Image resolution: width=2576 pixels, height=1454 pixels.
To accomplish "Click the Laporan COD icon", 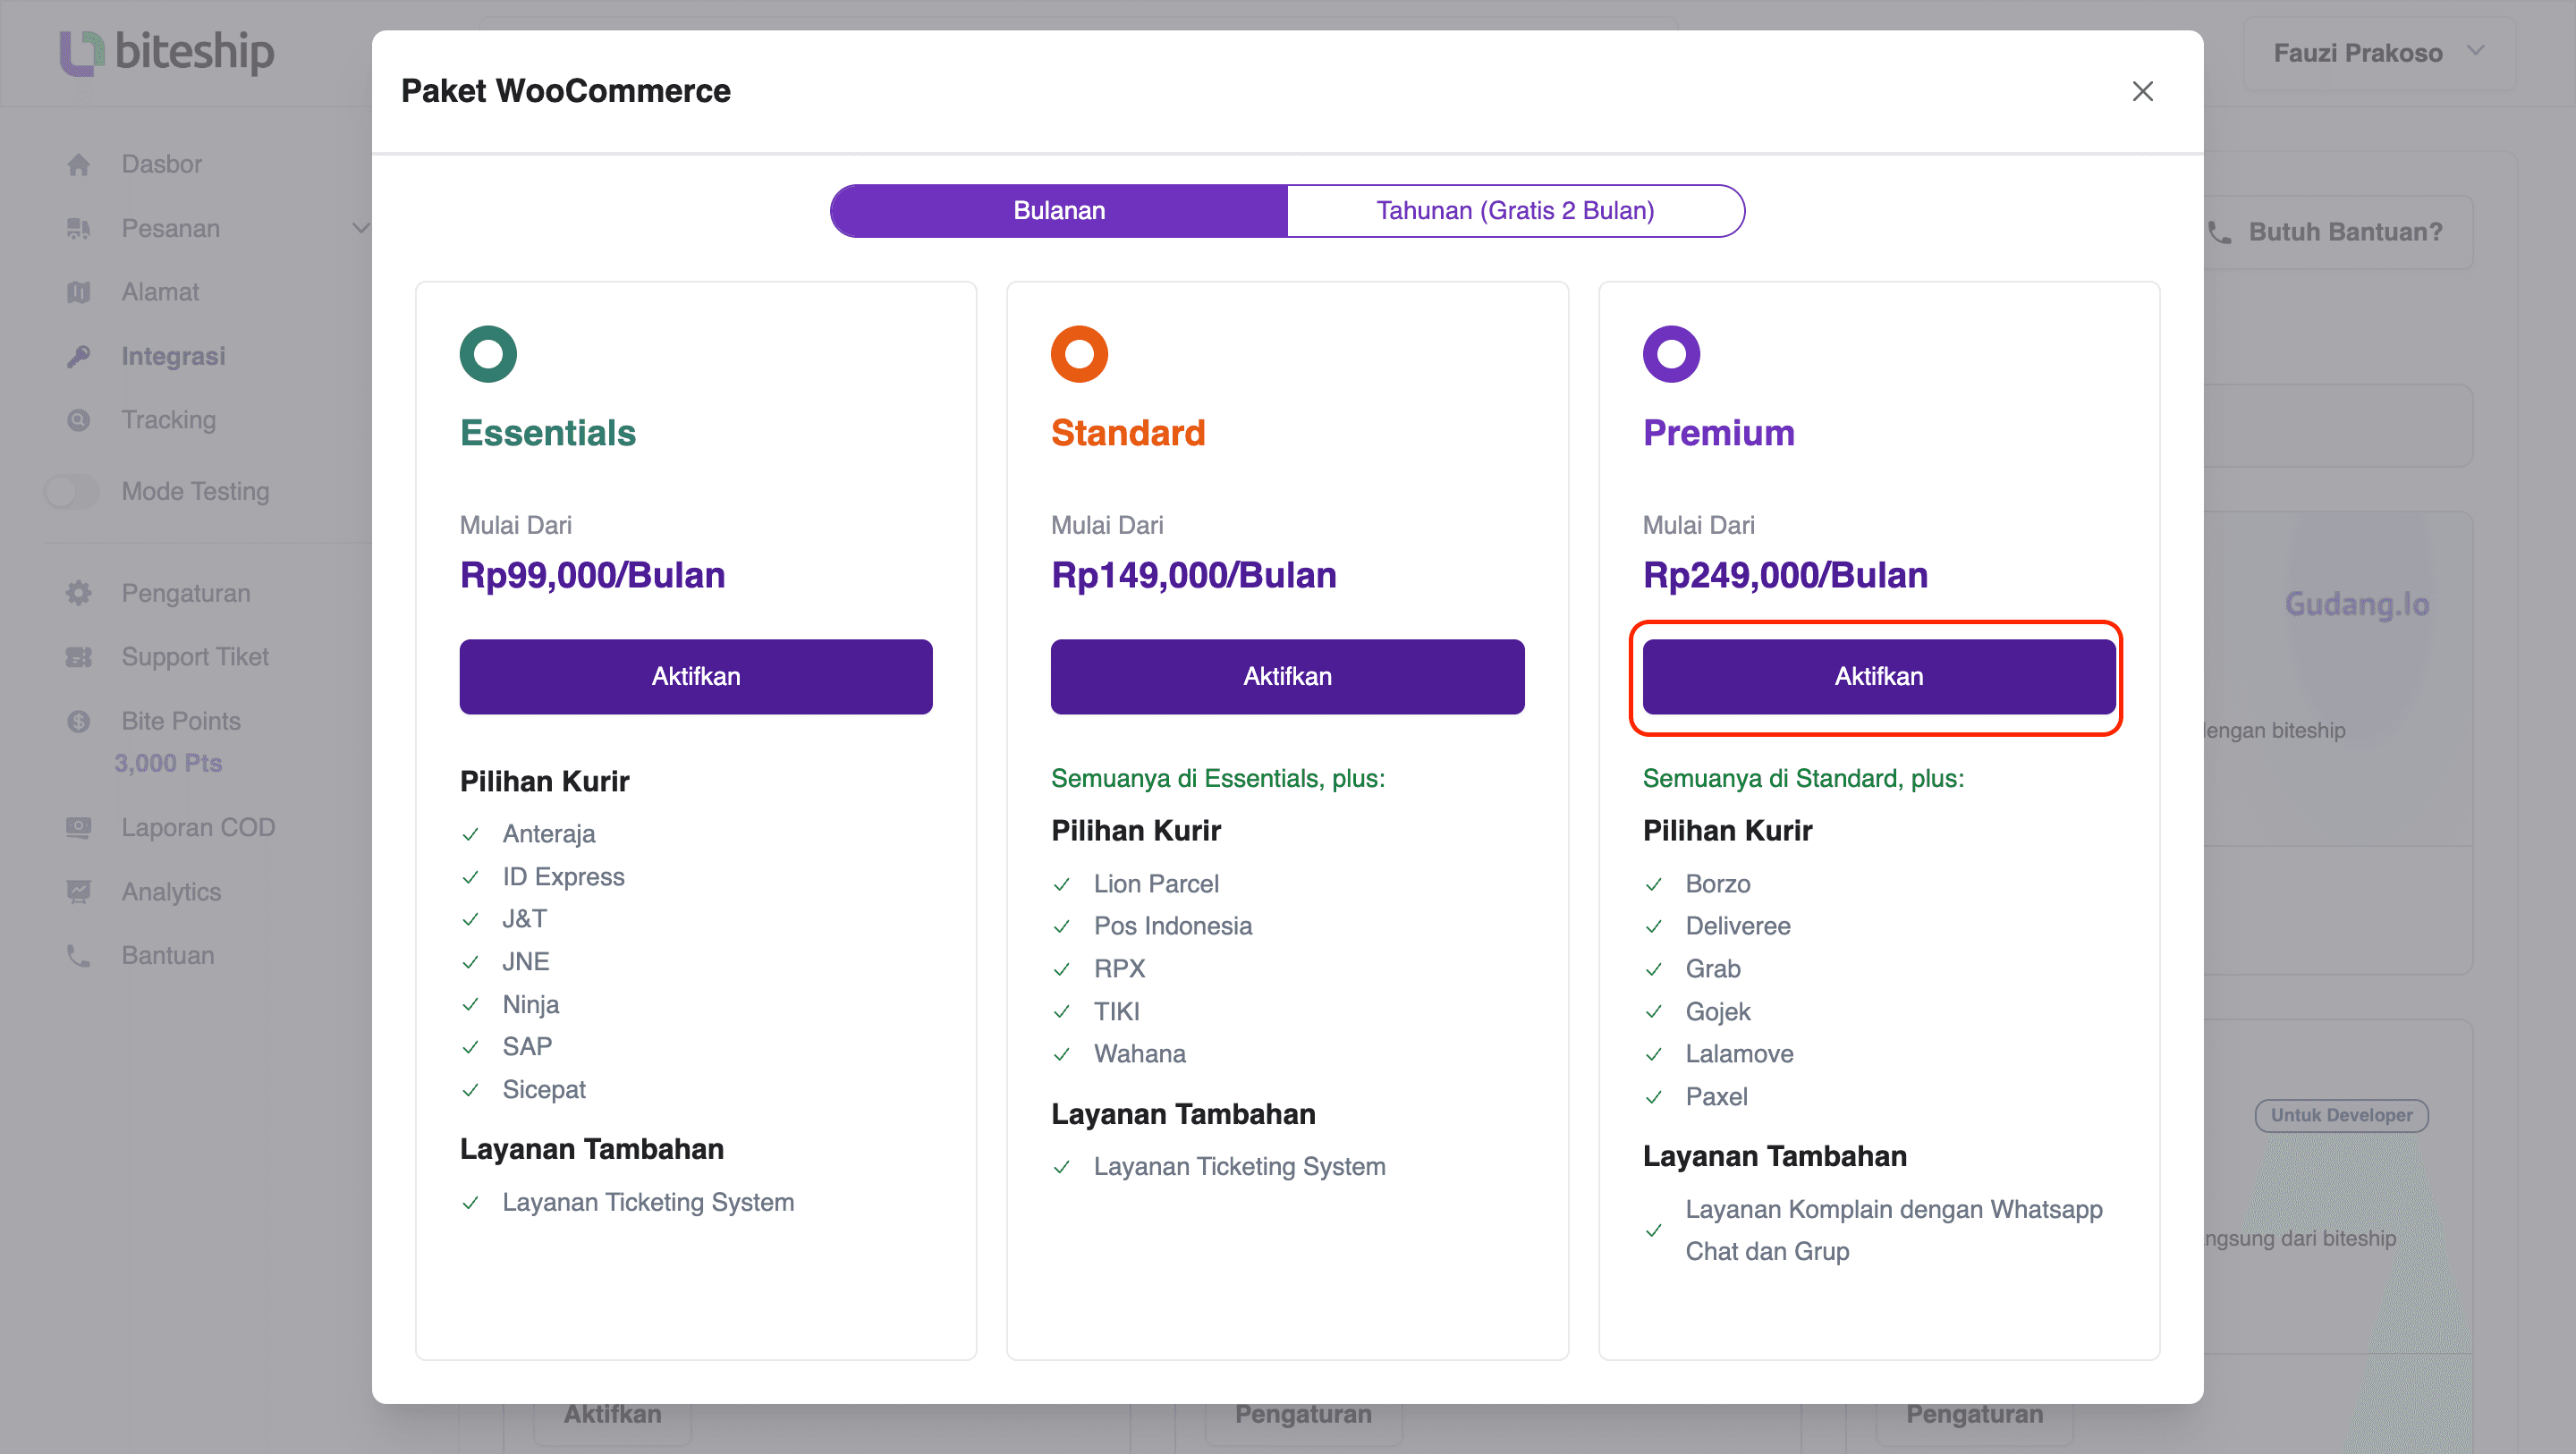I will click(79, 827).
